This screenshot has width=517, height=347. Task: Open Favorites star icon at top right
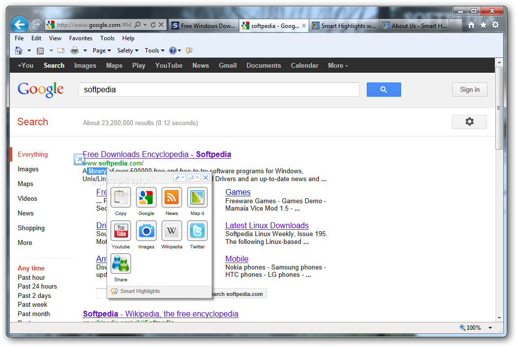[x=484, y=25]
